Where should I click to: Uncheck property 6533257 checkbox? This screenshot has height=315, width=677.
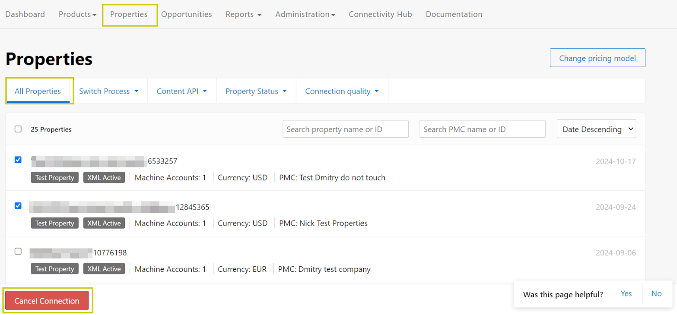click(x=18, y=160)
